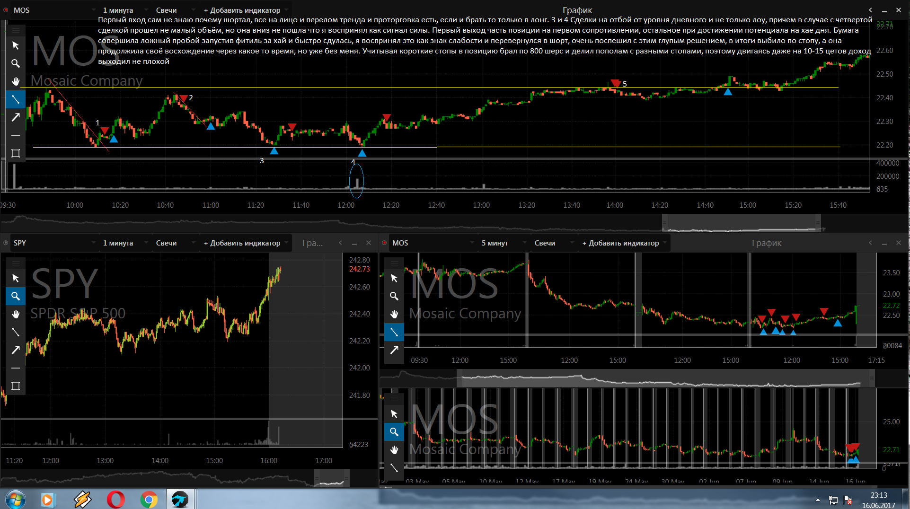Click the red link dot beside top MOS symbol
This screenshot has width=910, height=509.
click(6, 10)
